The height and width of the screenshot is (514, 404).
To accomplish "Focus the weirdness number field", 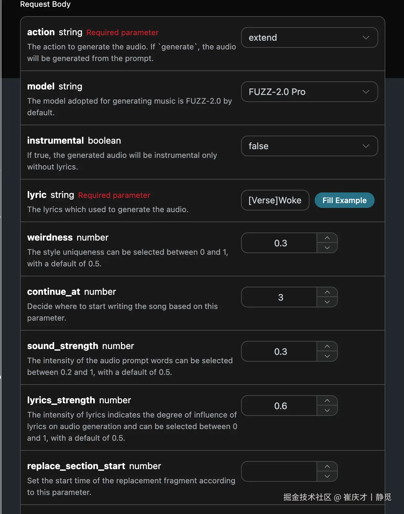I will coord(279,243).
